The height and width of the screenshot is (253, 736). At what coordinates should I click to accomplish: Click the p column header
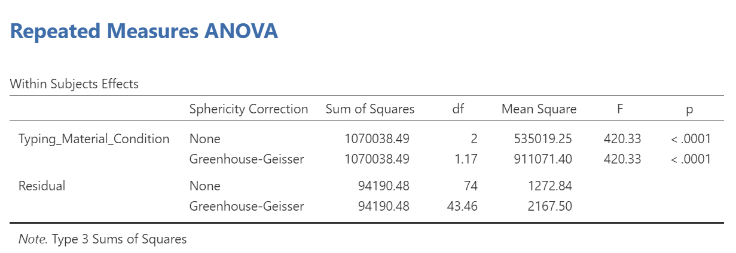click(x=691, y=110)
